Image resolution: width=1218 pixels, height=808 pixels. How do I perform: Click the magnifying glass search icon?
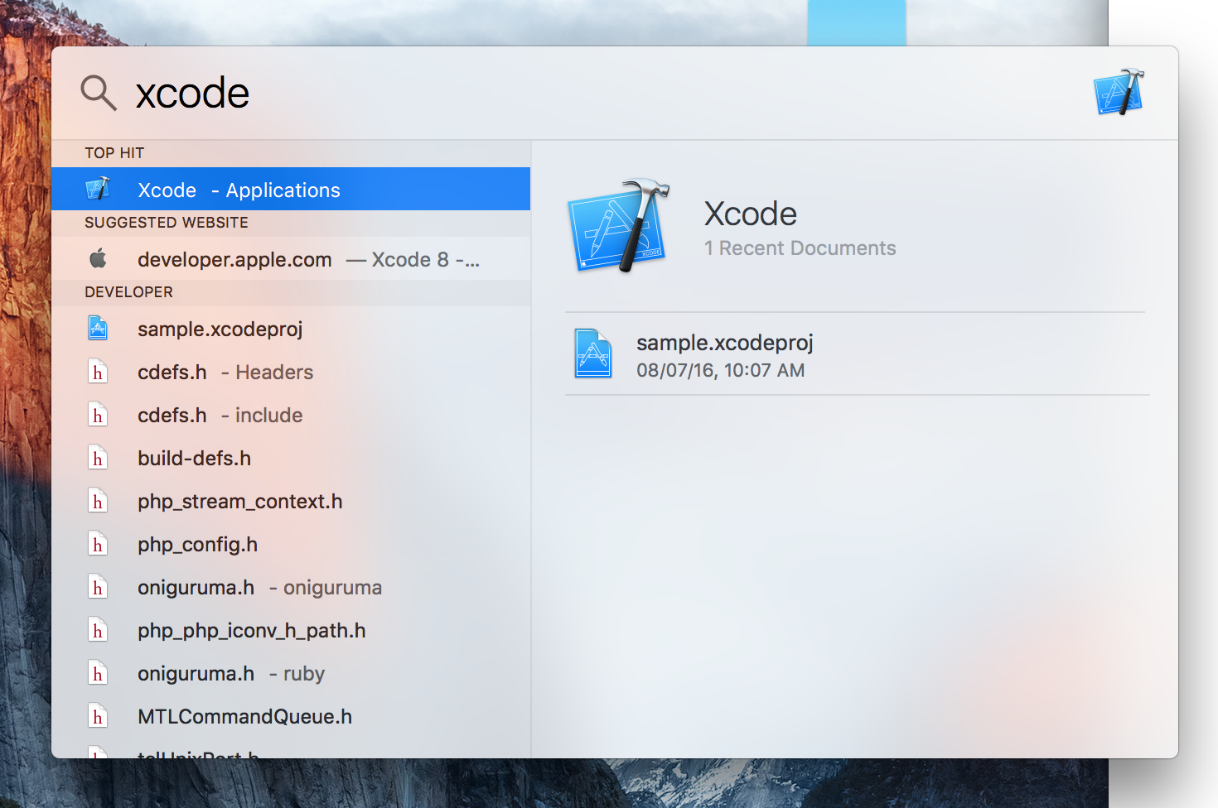click(98, 93)
